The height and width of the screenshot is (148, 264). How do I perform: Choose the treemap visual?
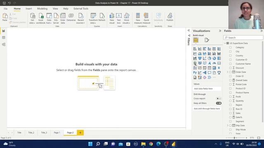[219, 58]
